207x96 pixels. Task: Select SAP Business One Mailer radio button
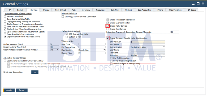[67, 34]
